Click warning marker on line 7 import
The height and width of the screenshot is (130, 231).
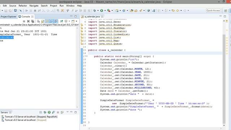tap(82, 25)
